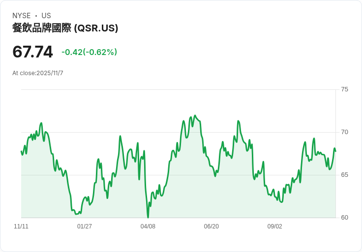Select the 01/27 date on x-axis
The height and width of the screenshot is (252, 362).
[85, 226]
